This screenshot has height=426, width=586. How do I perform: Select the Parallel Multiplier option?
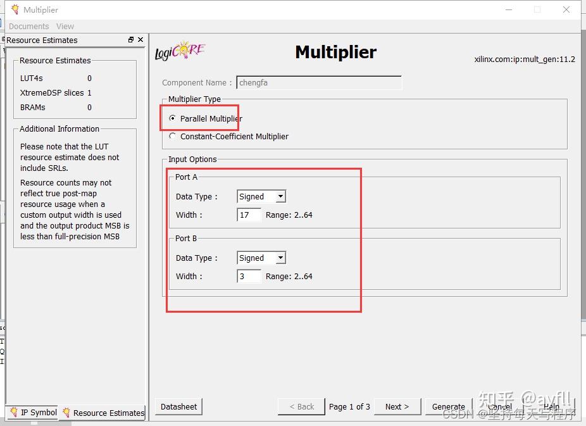[x=172, y=118]
